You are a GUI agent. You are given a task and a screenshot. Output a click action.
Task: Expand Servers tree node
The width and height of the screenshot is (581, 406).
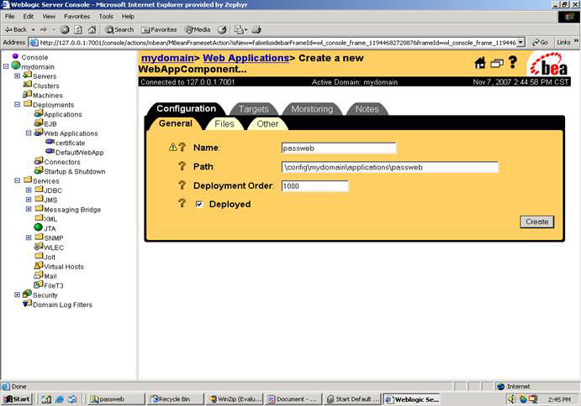(17, 75)
